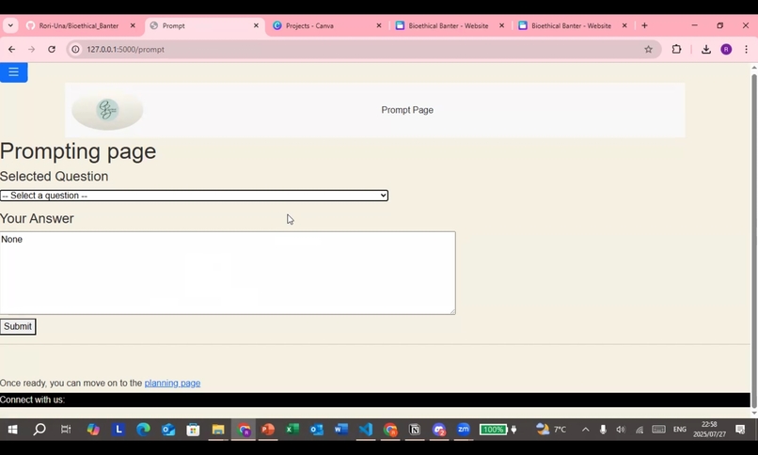View site information icon in address bar
758x455 pixels.
[x=75, y=49]
